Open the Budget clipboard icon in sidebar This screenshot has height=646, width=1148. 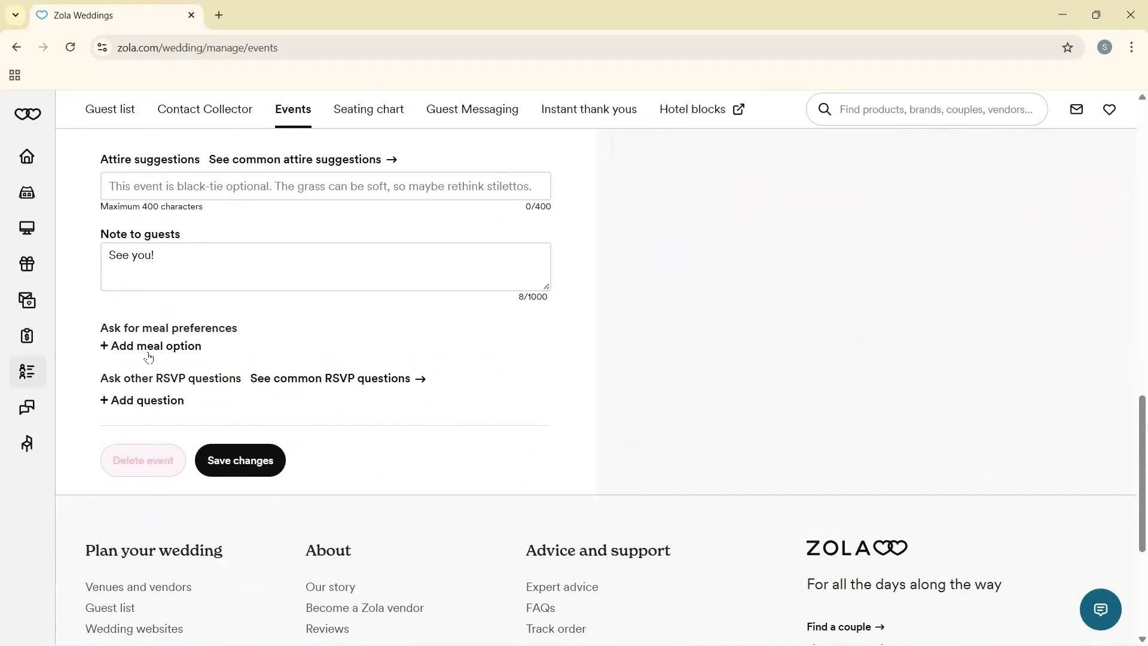coord(27,336)
